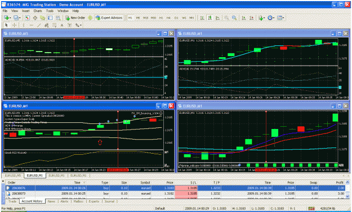Viewport: 352px width, 212px height.
Task: Open the Strategy Tester icon
Action: point(58,18)
